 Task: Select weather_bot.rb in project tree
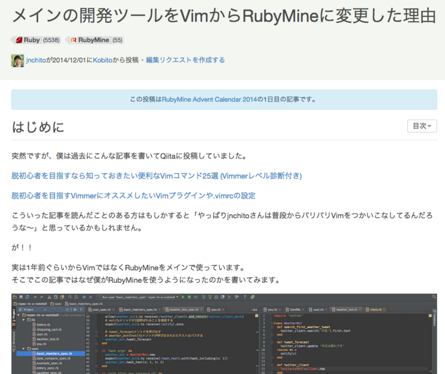(46, 339)
